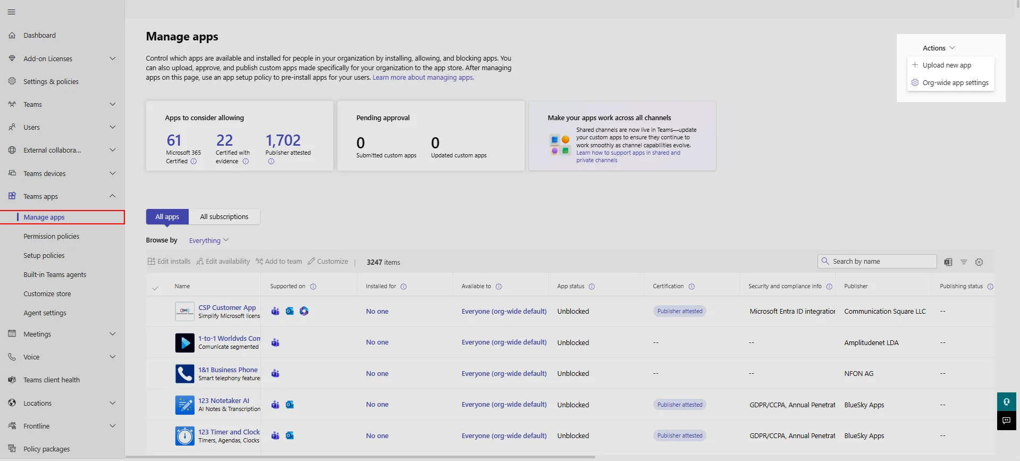This screenshot has height=461, width=1020.
Task: Follow the Learn more about managing apps link
Action: coord(423,78)
